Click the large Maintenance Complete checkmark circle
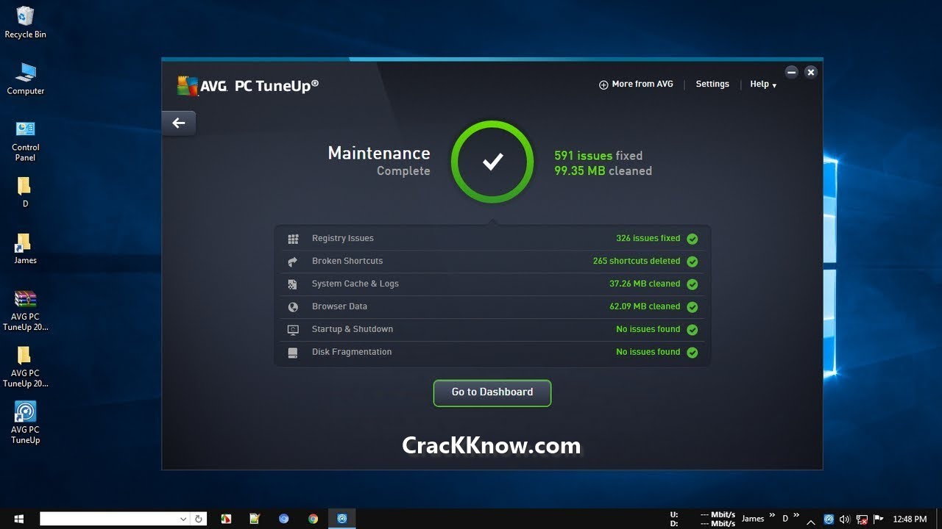Image resolution: width=942 pixels, height=529 pixels. pos(492,162)
